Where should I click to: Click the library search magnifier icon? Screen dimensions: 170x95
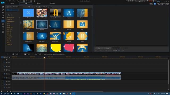click(x=51, y=7)
